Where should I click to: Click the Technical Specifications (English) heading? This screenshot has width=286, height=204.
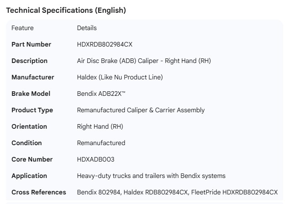click(x=66, y=10)
